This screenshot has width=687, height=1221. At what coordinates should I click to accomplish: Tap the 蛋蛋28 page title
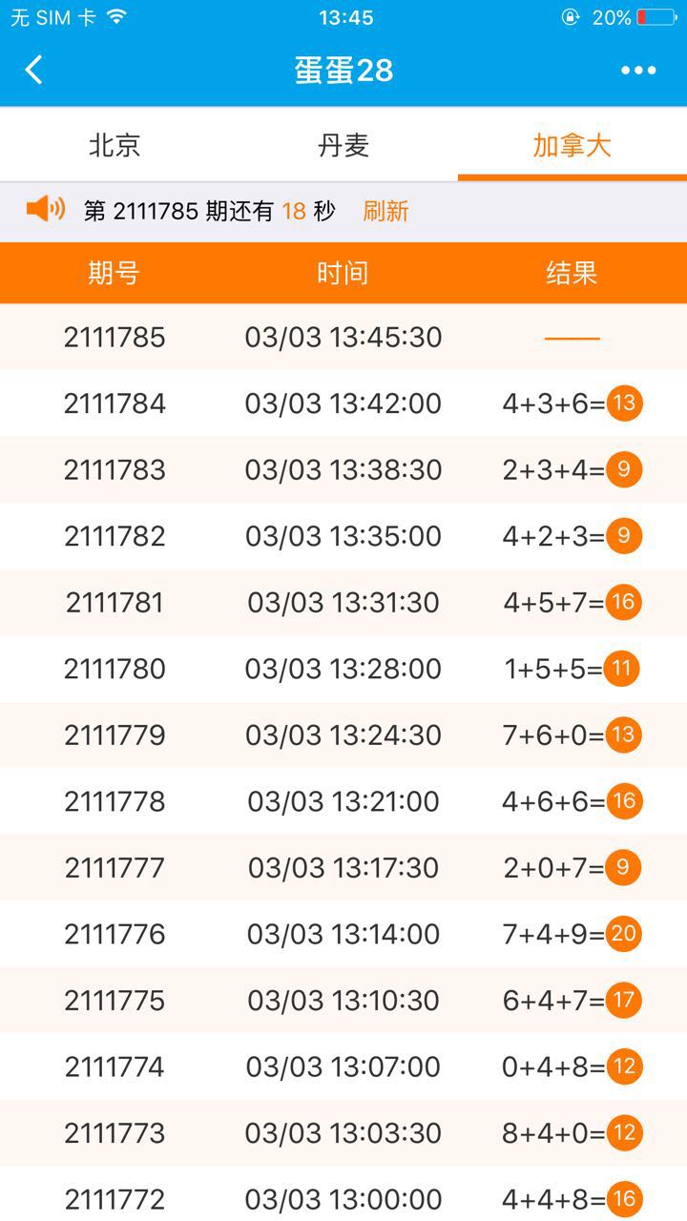343,71
